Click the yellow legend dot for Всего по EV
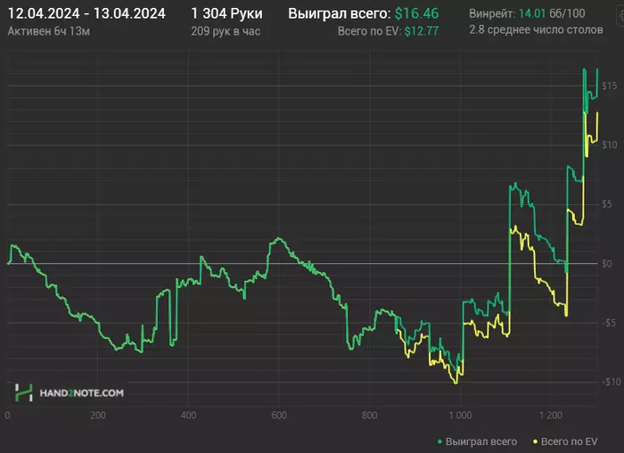 coord(535,442)
